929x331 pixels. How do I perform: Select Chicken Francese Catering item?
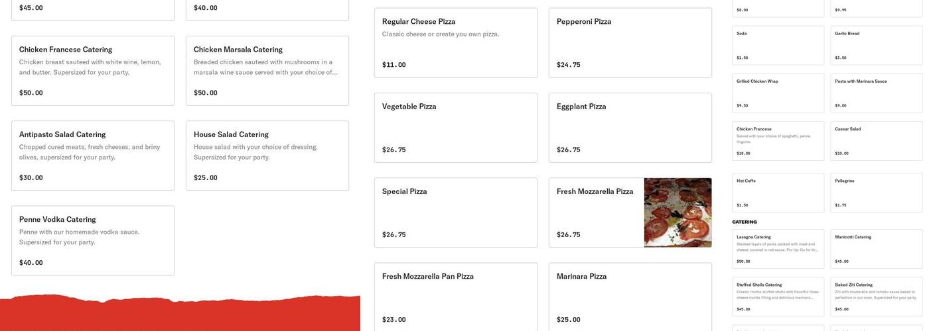pyautogui.click(x=93, y=71)
